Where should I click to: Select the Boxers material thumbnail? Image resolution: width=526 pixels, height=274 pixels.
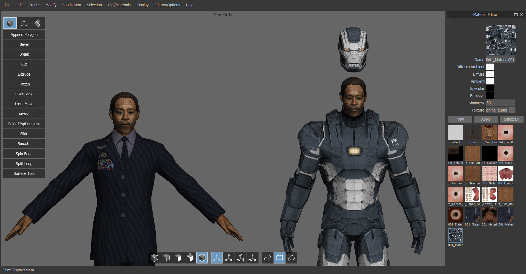(472, 133)
